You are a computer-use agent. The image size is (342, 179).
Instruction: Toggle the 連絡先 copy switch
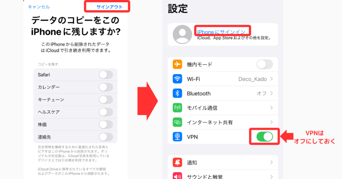point(106,137)
